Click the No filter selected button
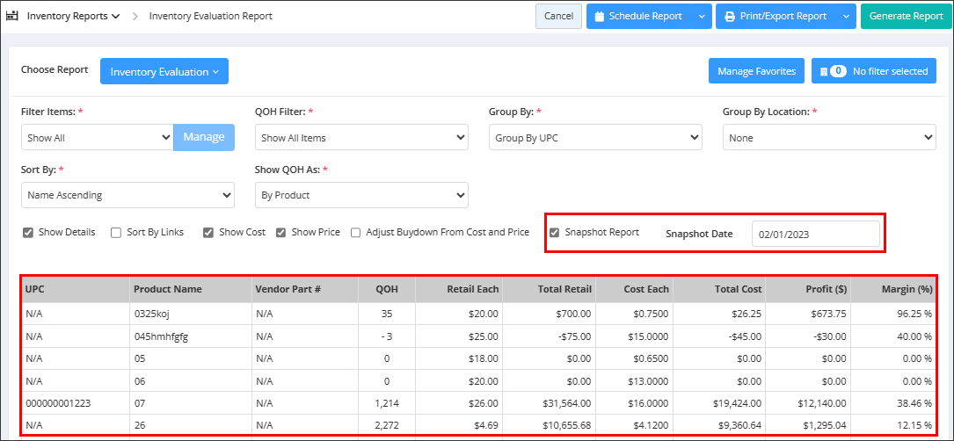The image size is (954, 441). point(874,71)
